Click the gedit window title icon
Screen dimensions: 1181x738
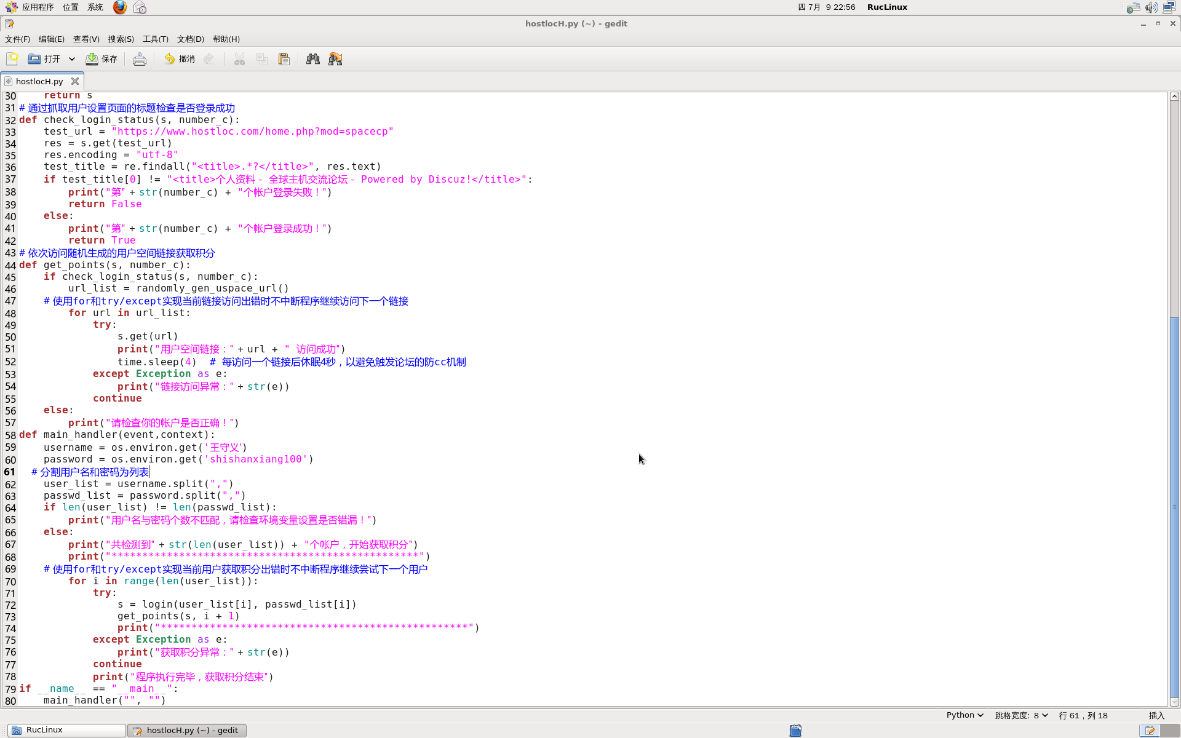9,24
